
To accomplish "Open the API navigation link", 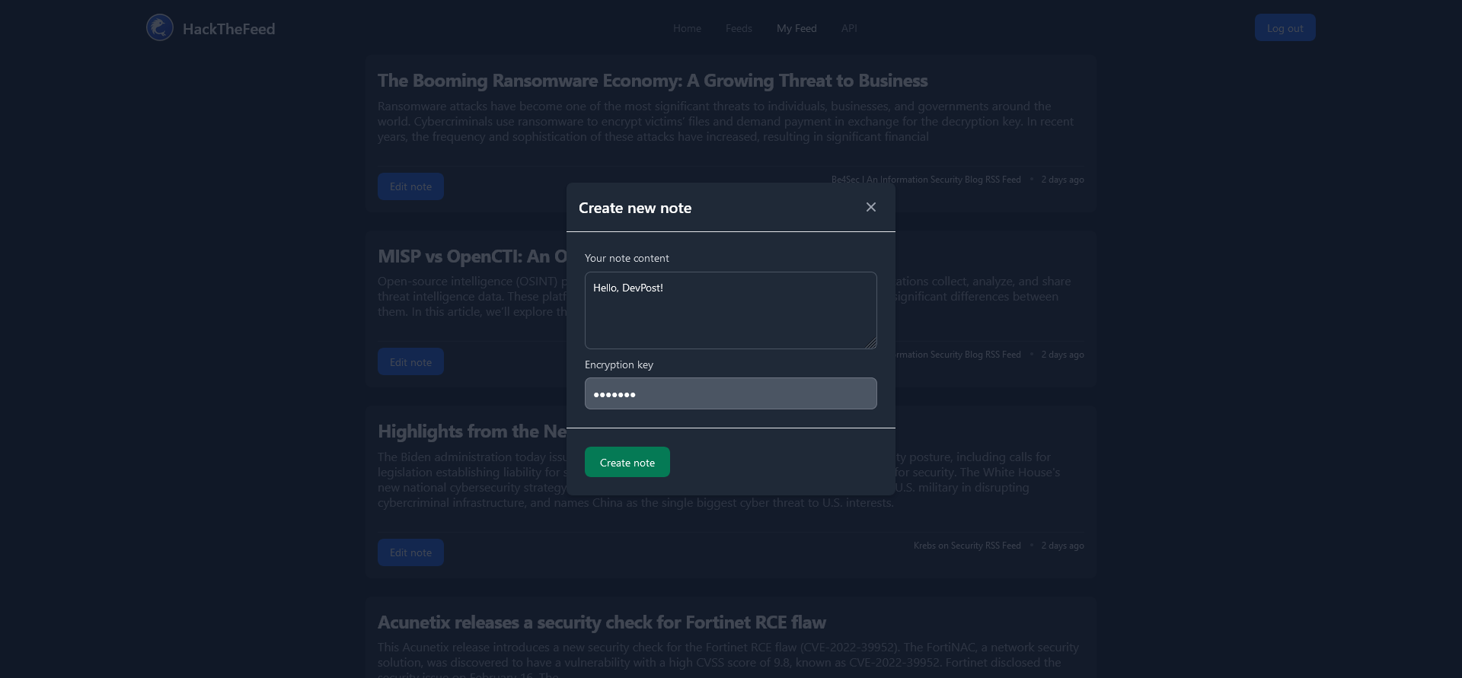I will click(x=849, y=28).
